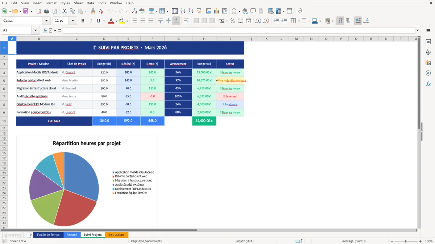Insert a special character
435x244 pixels.
click(234, 11)
